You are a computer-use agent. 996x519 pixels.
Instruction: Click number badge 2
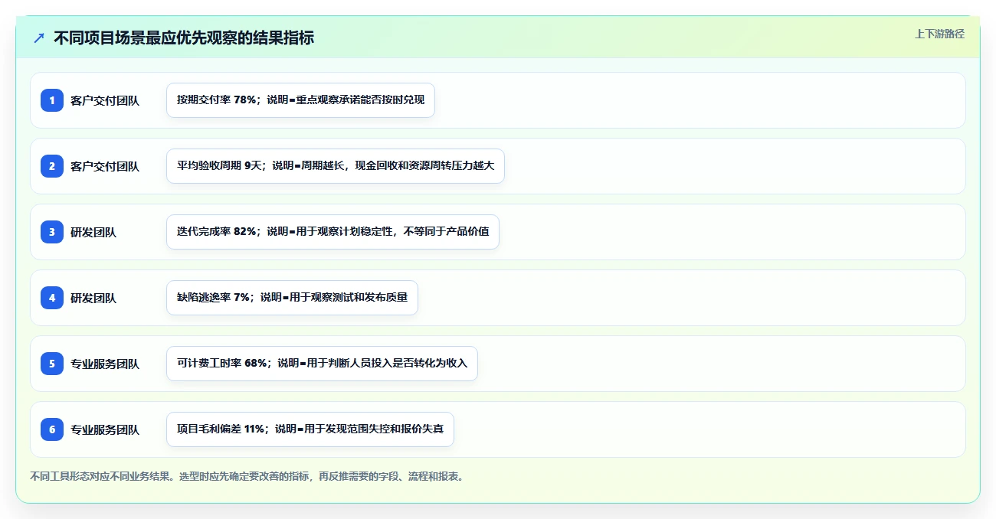click(x=52, y=166)
